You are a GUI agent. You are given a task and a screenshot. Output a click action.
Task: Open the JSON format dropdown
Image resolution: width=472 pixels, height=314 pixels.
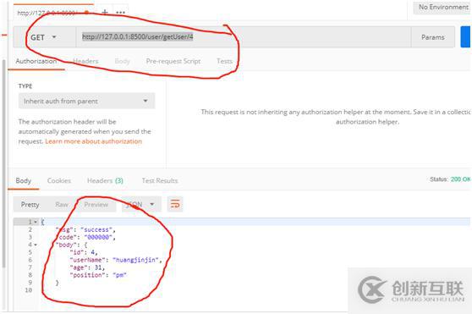pyautogui.click(x=140, y=205)
